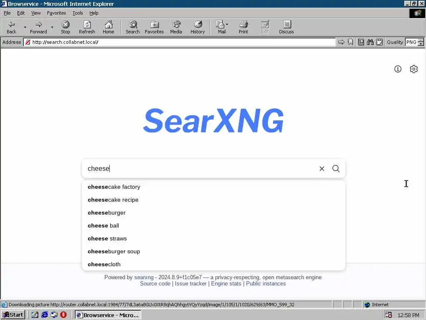
Task: Click the Forward toolbar button
Action: (38, 27)
